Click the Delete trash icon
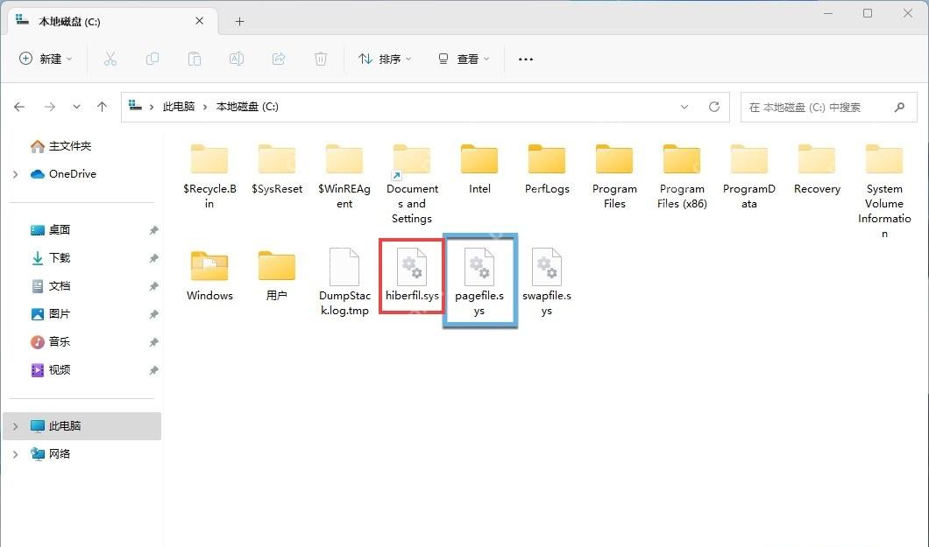The height and width of the screenshot is (547, 929). coord(321,59)
